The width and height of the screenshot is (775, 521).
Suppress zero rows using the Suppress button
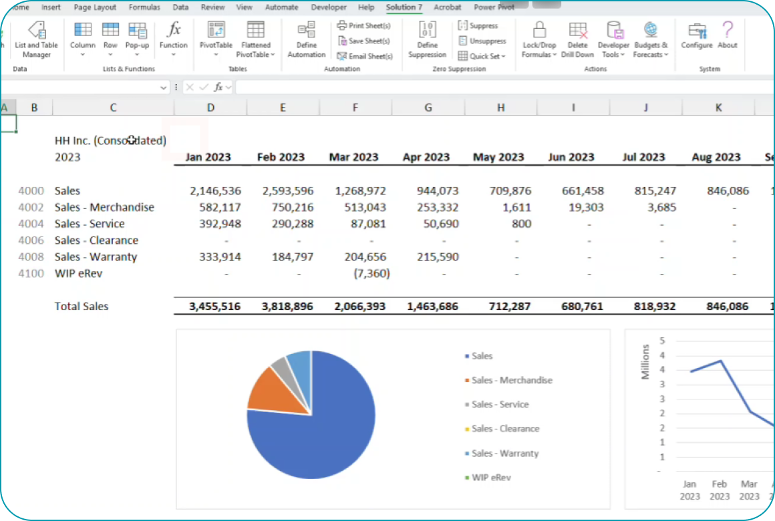[478, 25]
